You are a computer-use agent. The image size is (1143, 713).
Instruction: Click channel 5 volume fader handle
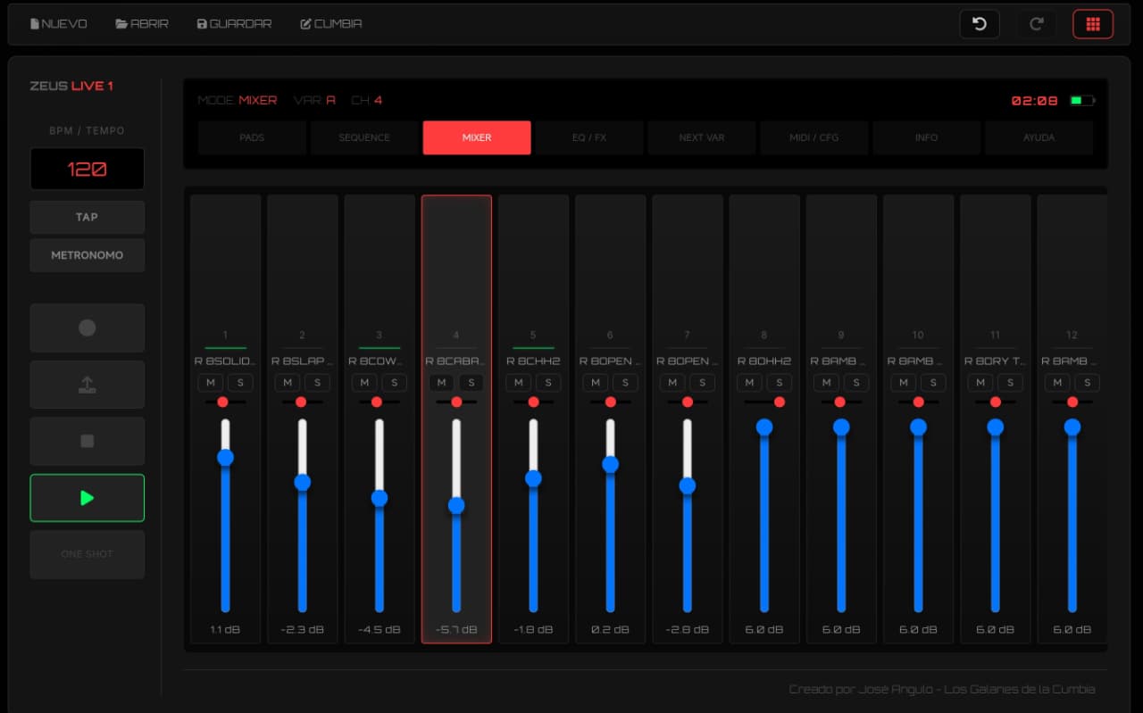(x=533, y=478)
